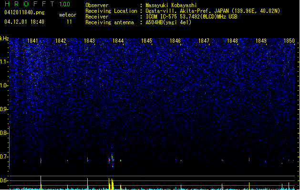The width and height of the screenshot is (300, 190).
Task: Click the meteor echo just before 1843
Action: tap(88, 160)
